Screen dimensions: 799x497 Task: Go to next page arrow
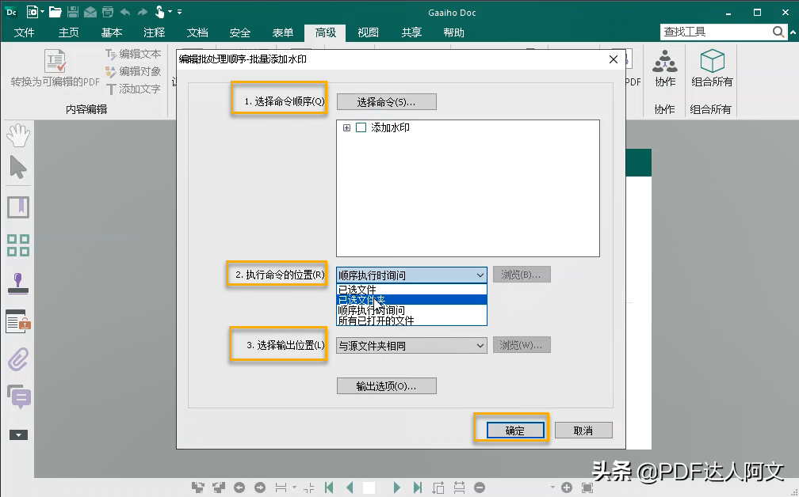point(396,488)
